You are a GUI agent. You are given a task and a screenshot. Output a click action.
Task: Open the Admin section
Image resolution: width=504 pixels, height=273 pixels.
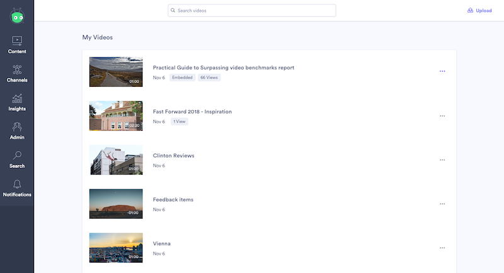click(17, 131)
